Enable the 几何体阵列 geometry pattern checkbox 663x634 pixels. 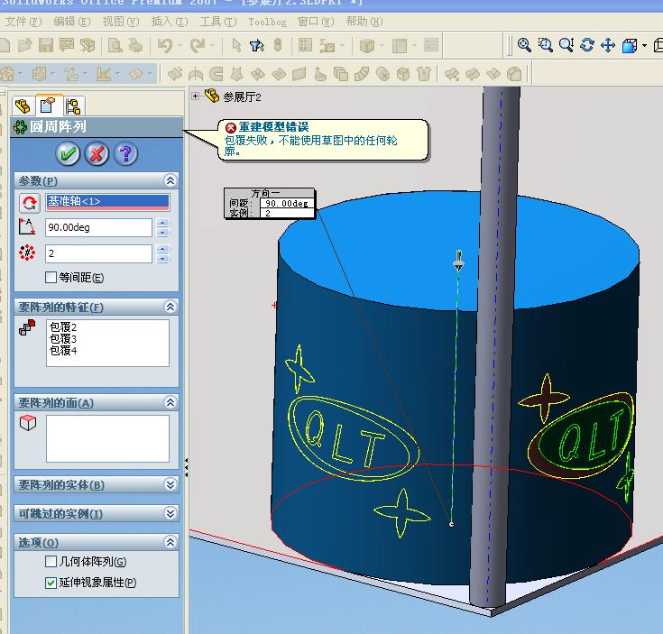pyautogui.click(x=51, y=562)
